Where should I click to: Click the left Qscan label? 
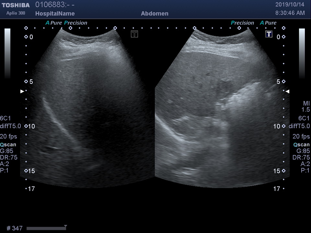coord(8,145)
